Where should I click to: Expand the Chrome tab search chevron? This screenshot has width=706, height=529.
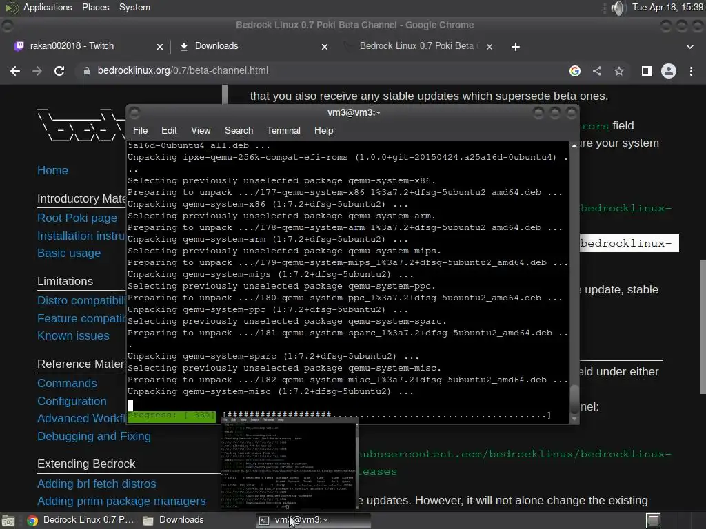click(689, 47)
